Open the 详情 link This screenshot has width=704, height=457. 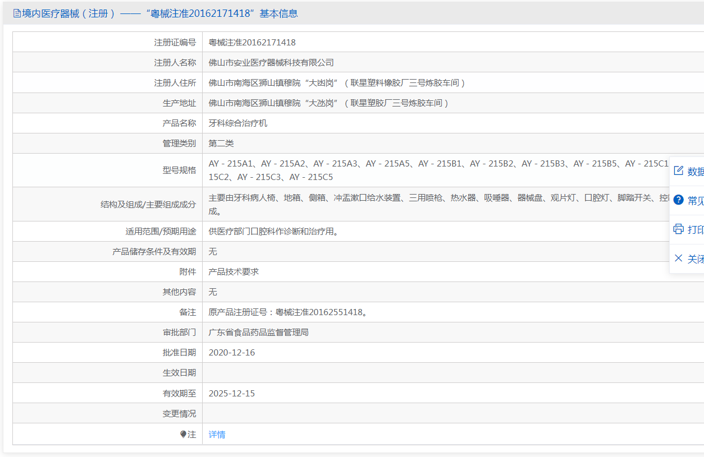point(217,435)
